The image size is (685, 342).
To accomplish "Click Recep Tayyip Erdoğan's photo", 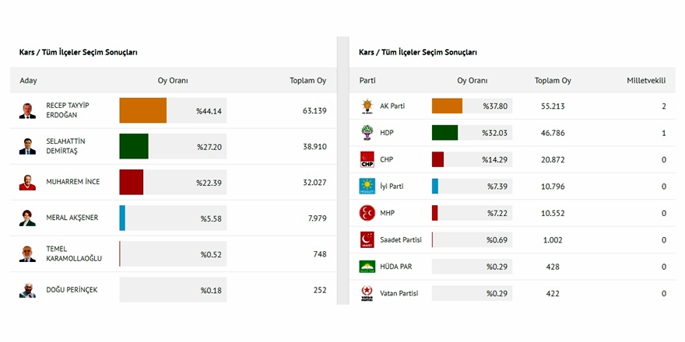I will click(x=27, y=110).
